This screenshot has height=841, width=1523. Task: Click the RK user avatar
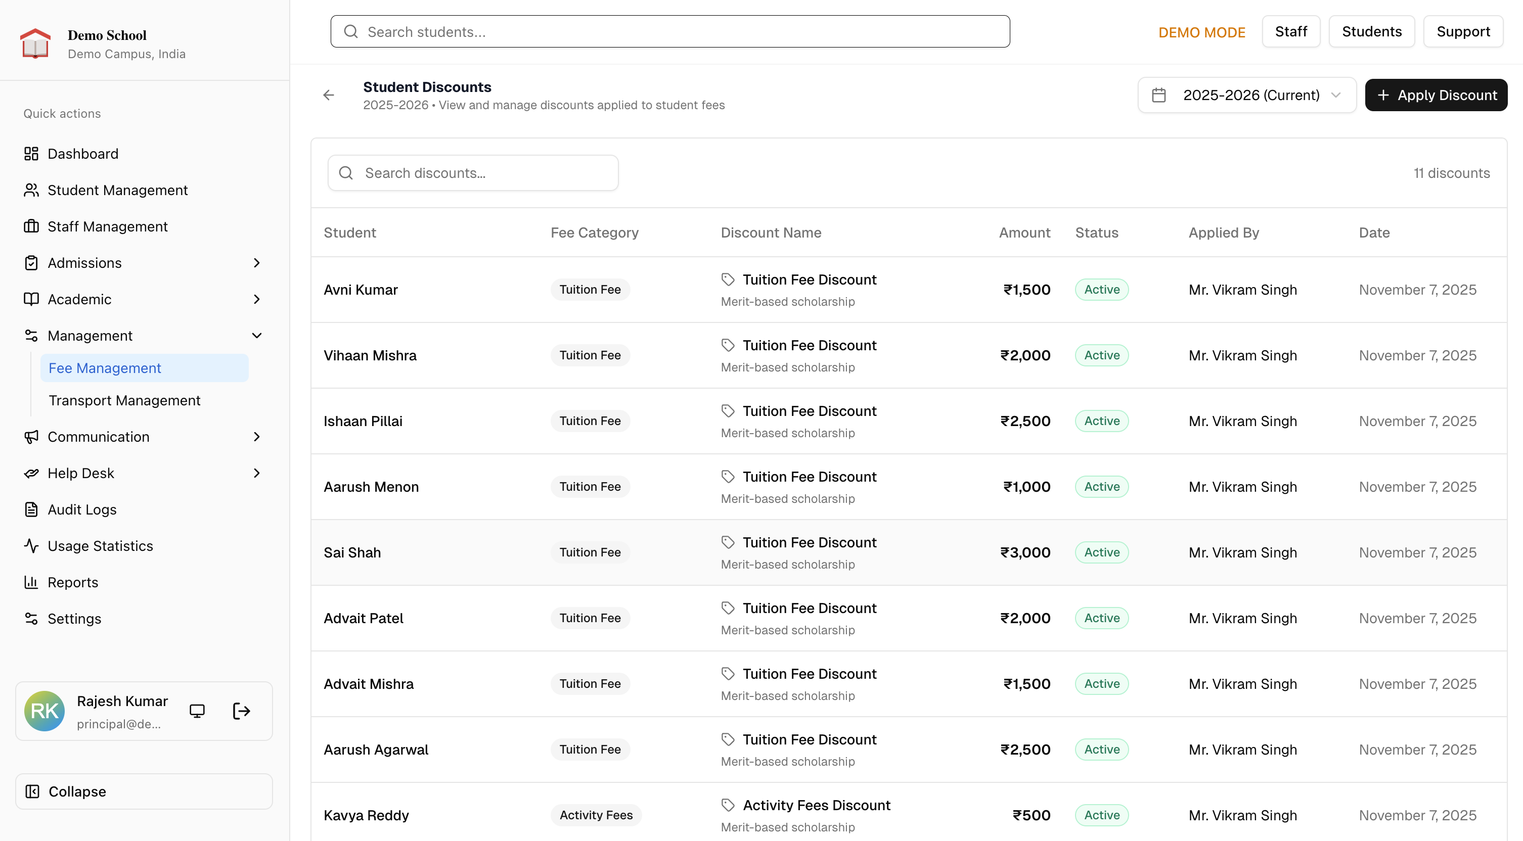click(44, 711)
